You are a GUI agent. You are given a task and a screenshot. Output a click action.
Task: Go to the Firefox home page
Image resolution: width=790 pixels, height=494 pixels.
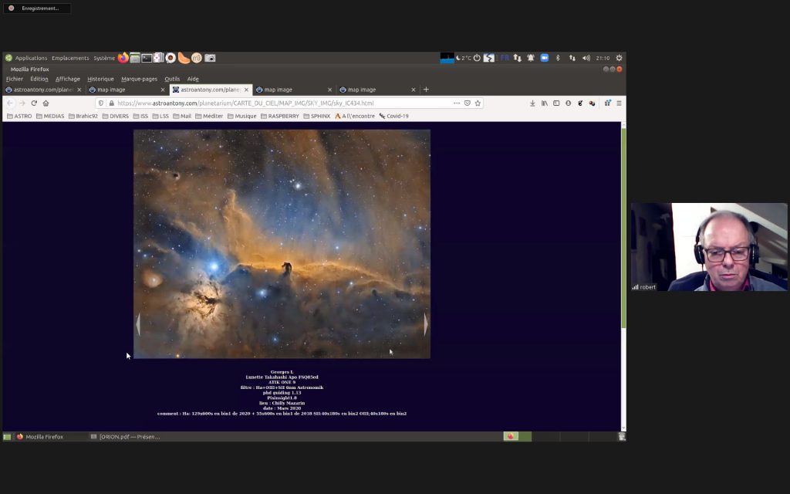pyautogui.click(x=46, y=103)
